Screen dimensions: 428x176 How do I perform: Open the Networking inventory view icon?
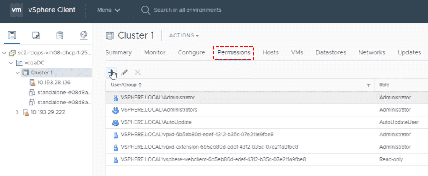(84, 35)
